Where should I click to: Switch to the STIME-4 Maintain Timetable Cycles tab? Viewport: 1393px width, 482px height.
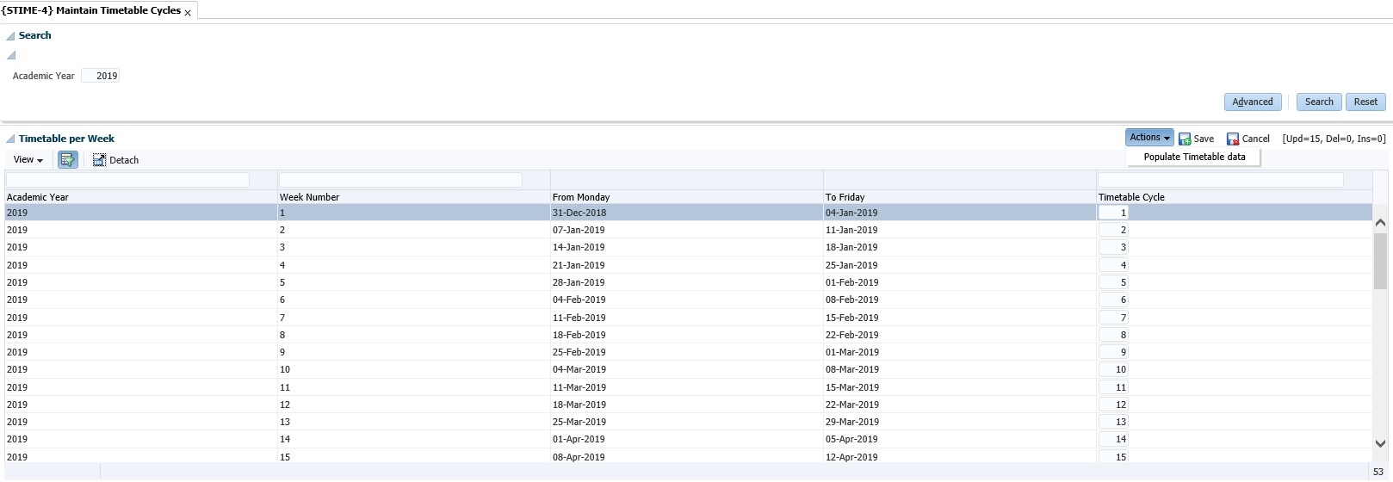coord(91,11)
